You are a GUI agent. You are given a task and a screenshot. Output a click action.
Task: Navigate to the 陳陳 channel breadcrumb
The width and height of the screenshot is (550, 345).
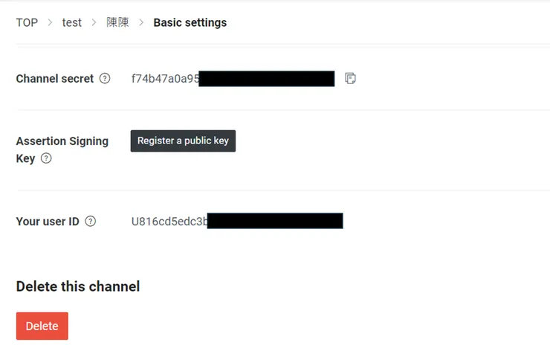tap(117, 22)
